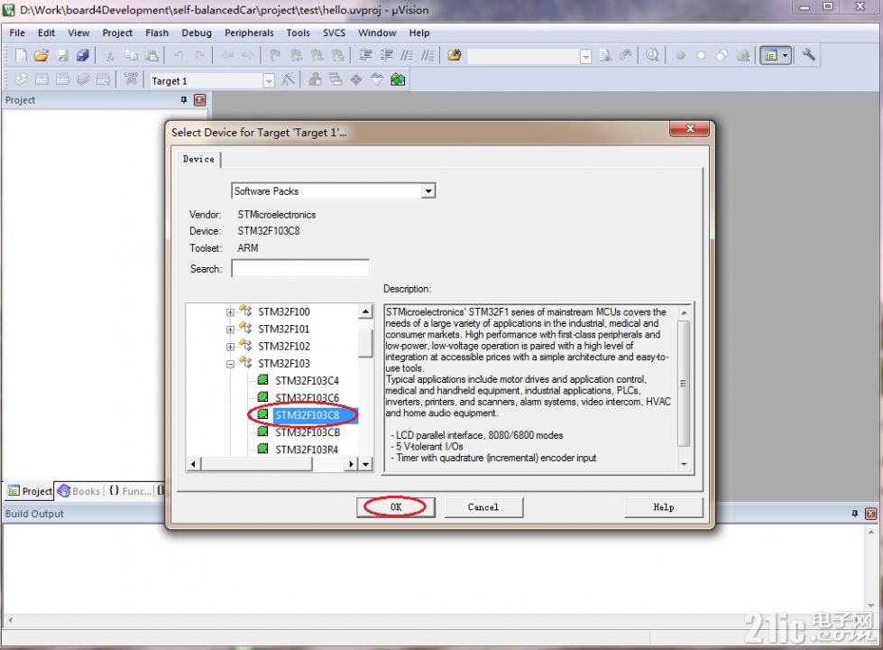Switch to the Func... tab
The image size is (883, 650).
(130, 491)
